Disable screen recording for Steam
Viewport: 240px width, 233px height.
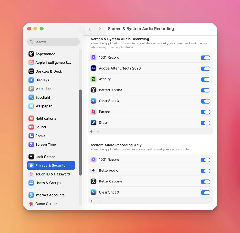205,123
